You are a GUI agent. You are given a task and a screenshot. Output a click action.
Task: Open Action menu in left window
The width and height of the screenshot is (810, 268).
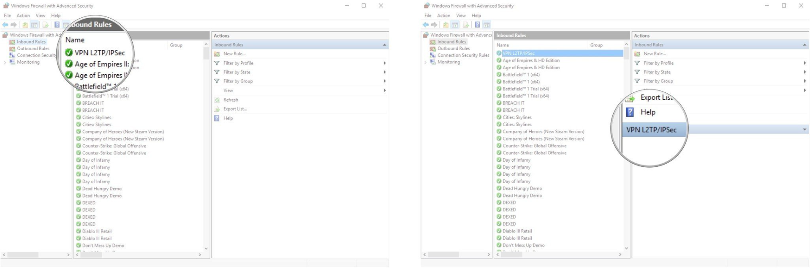pos(23,16)
